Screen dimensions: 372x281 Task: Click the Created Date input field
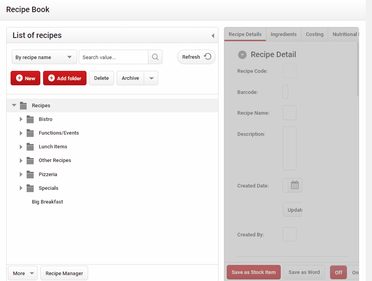[285, 185]
